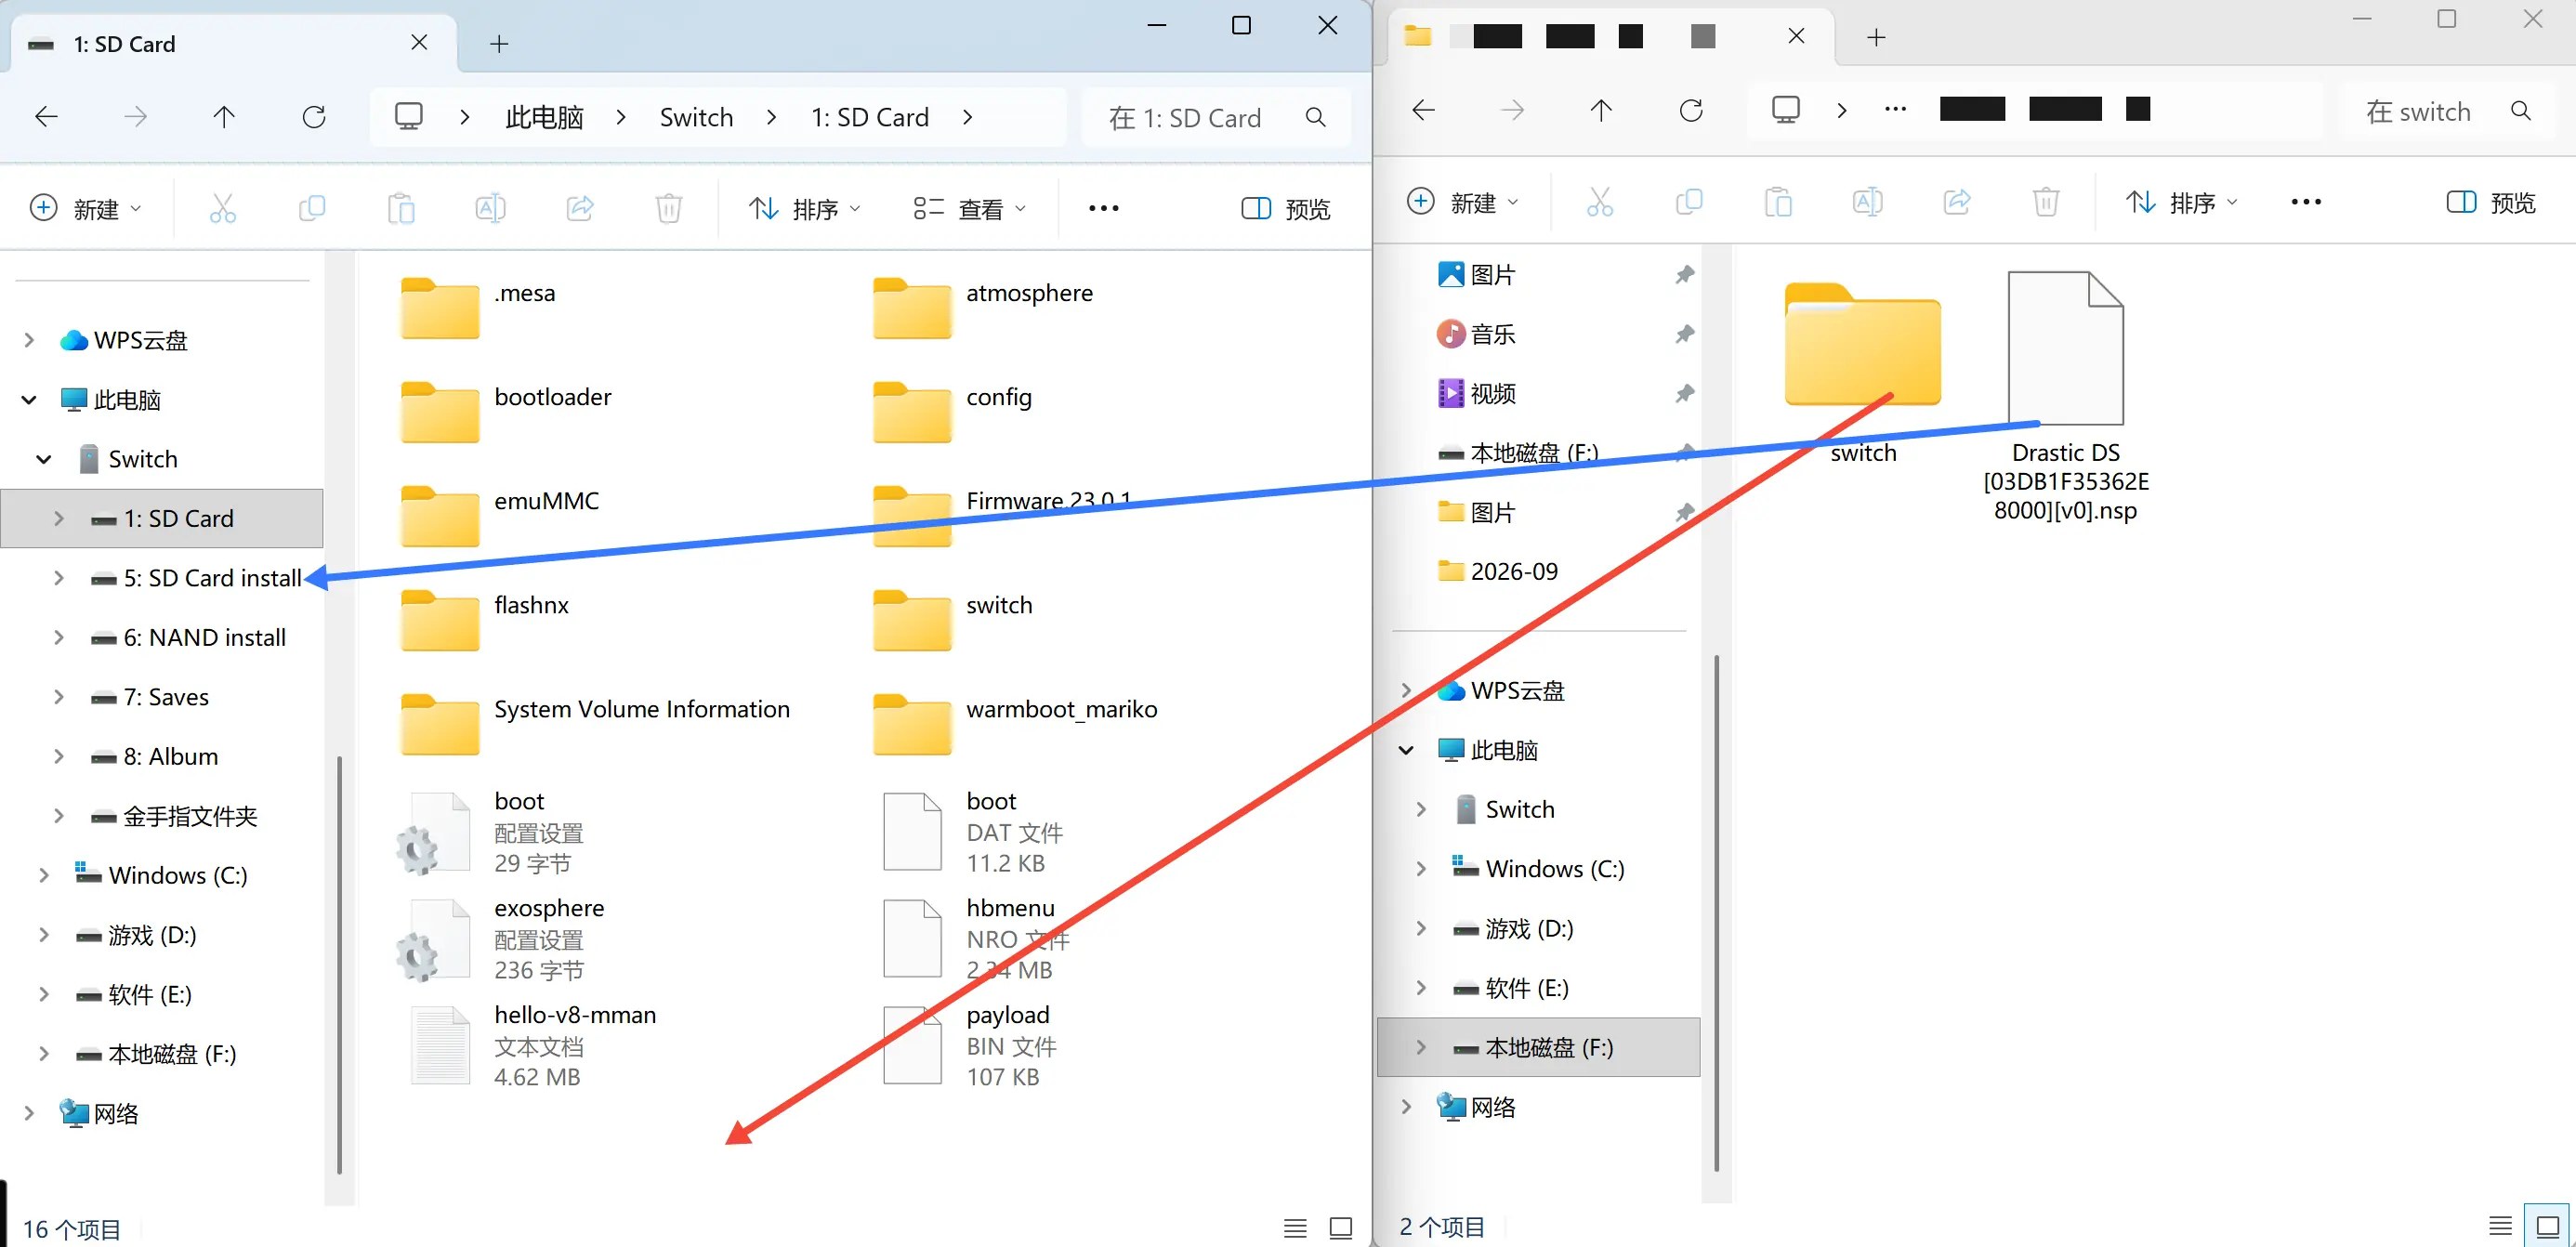Click Rename icon in left window toolbar
The height and width of the screenshot is (1247, 2576).
[x=490, y=208]
